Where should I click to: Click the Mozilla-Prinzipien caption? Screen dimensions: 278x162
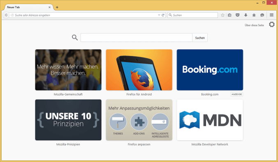[x=68, y=144]
